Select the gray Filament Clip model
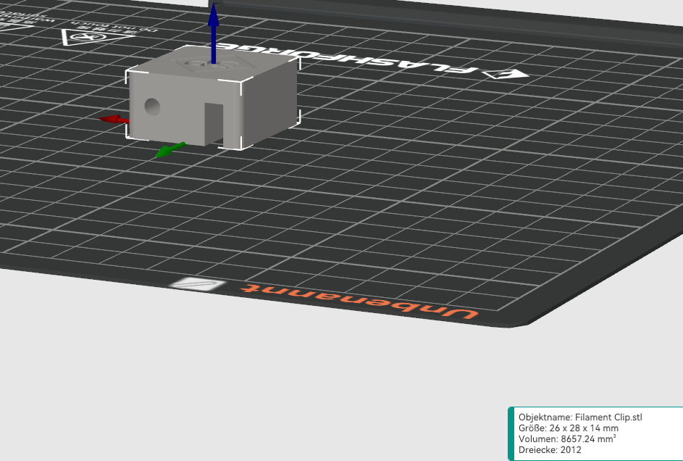Viewport: 683px width, 461px height. 212,99
